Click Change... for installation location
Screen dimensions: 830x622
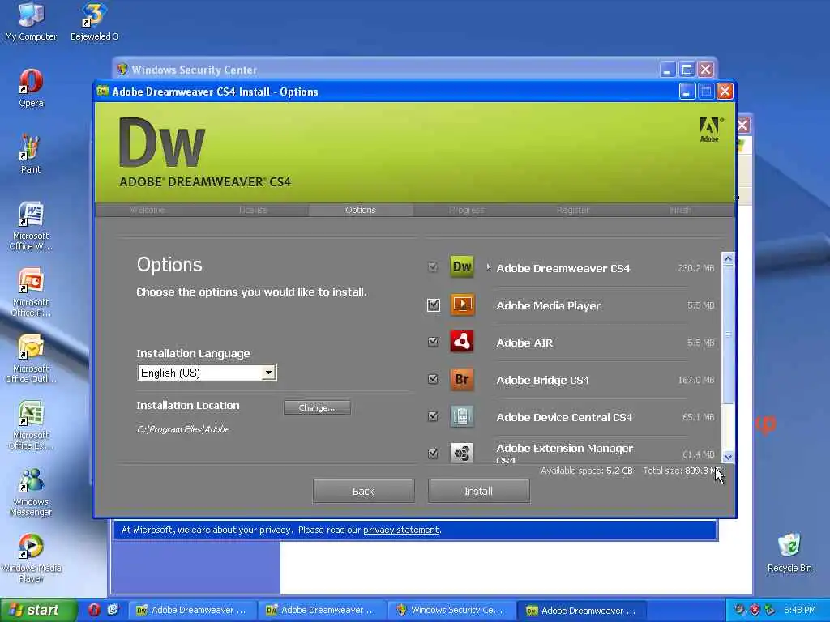(x=317, y=407)
